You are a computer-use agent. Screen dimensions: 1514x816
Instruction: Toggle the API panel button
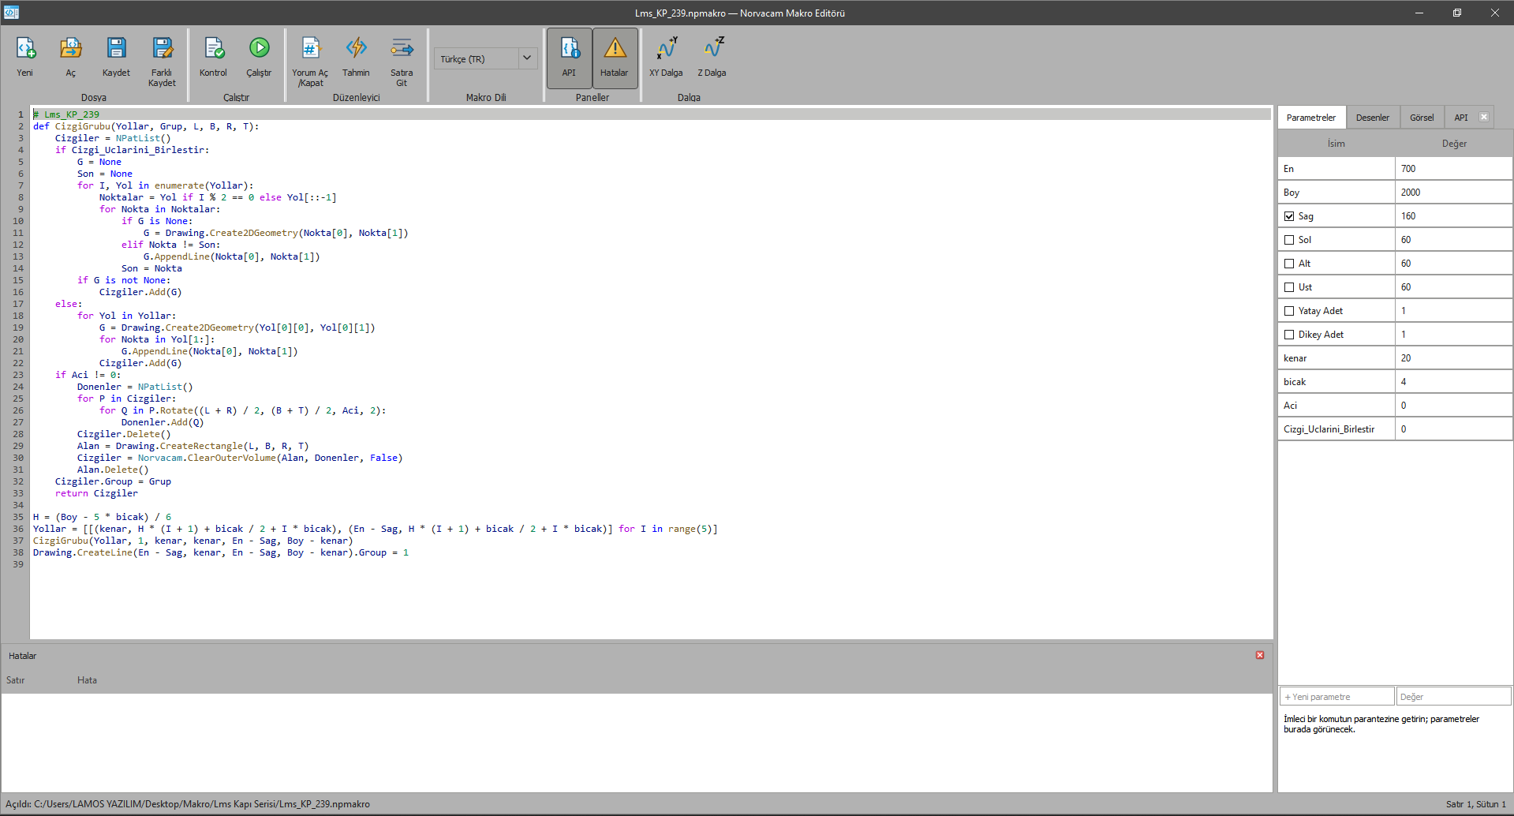569,58
